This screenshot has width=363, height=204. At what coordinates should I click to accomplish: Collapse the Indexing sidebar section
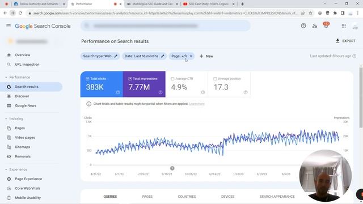[x=6, y=118]
